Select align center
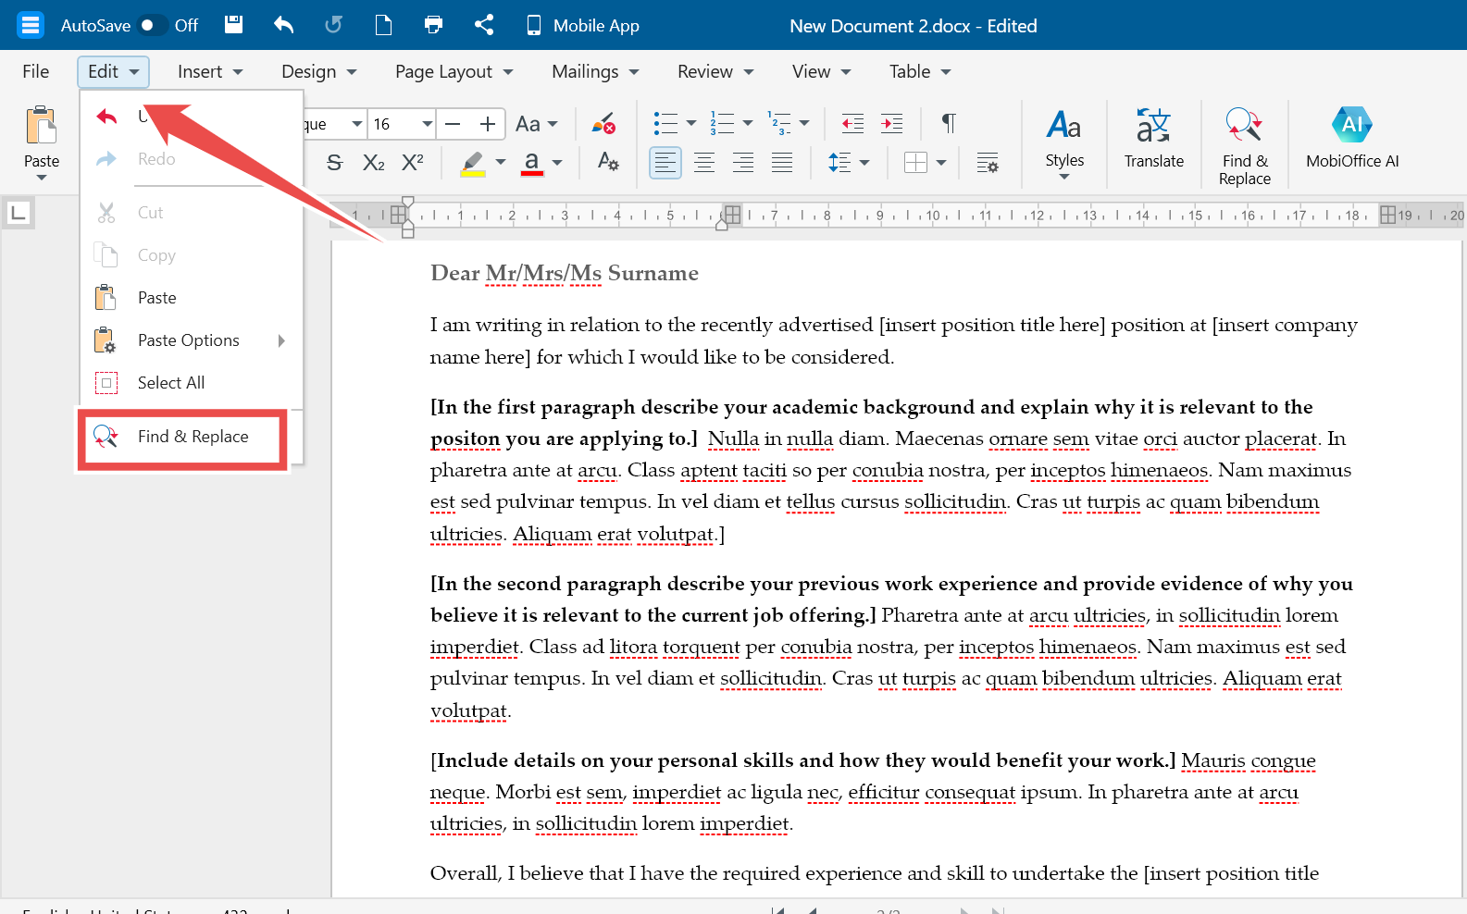This screenshot has height=914, width=1467. click(x=704, y=163)
